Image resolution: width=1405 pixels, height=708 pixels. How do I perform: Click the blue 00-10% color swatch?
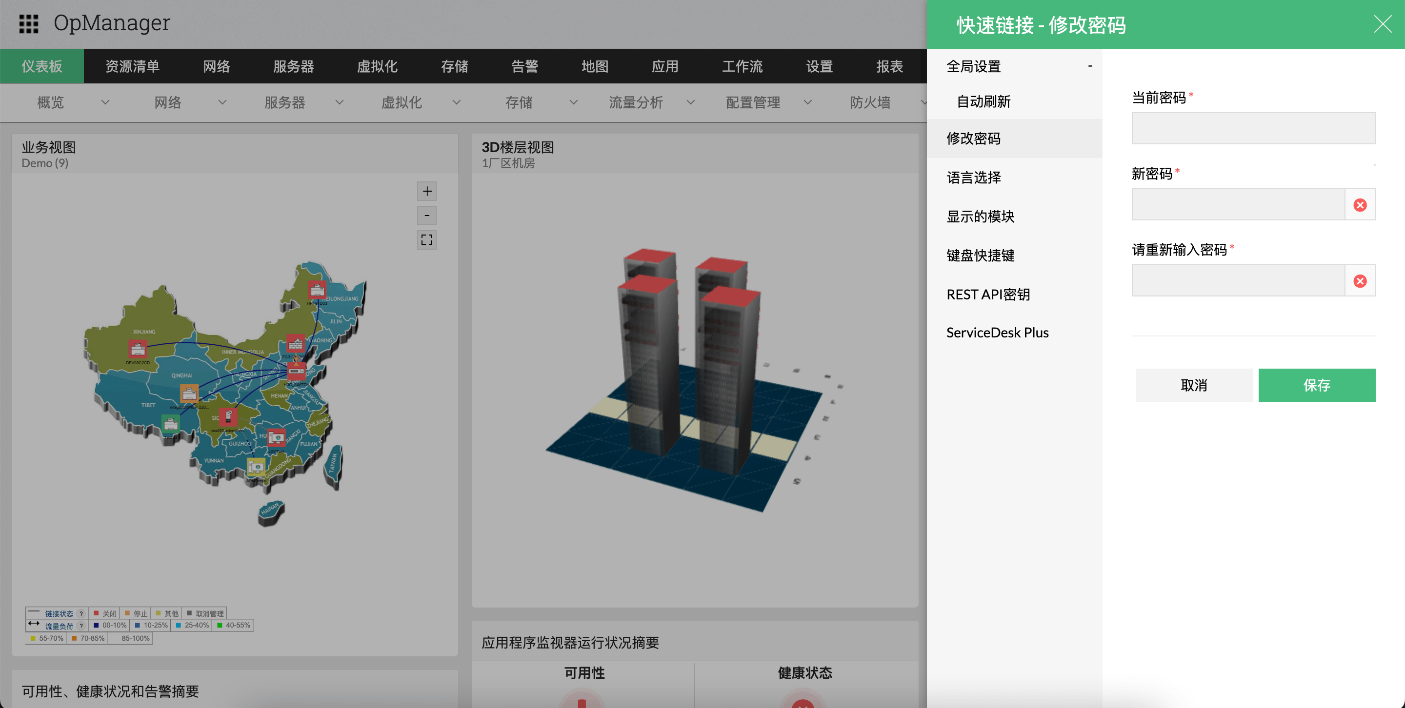tap(97, 625)
